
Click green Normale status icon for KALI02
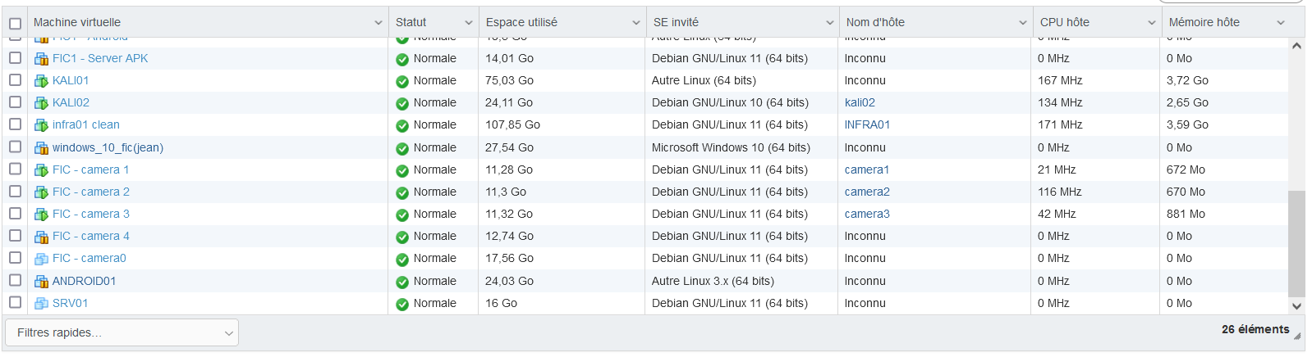402,104
